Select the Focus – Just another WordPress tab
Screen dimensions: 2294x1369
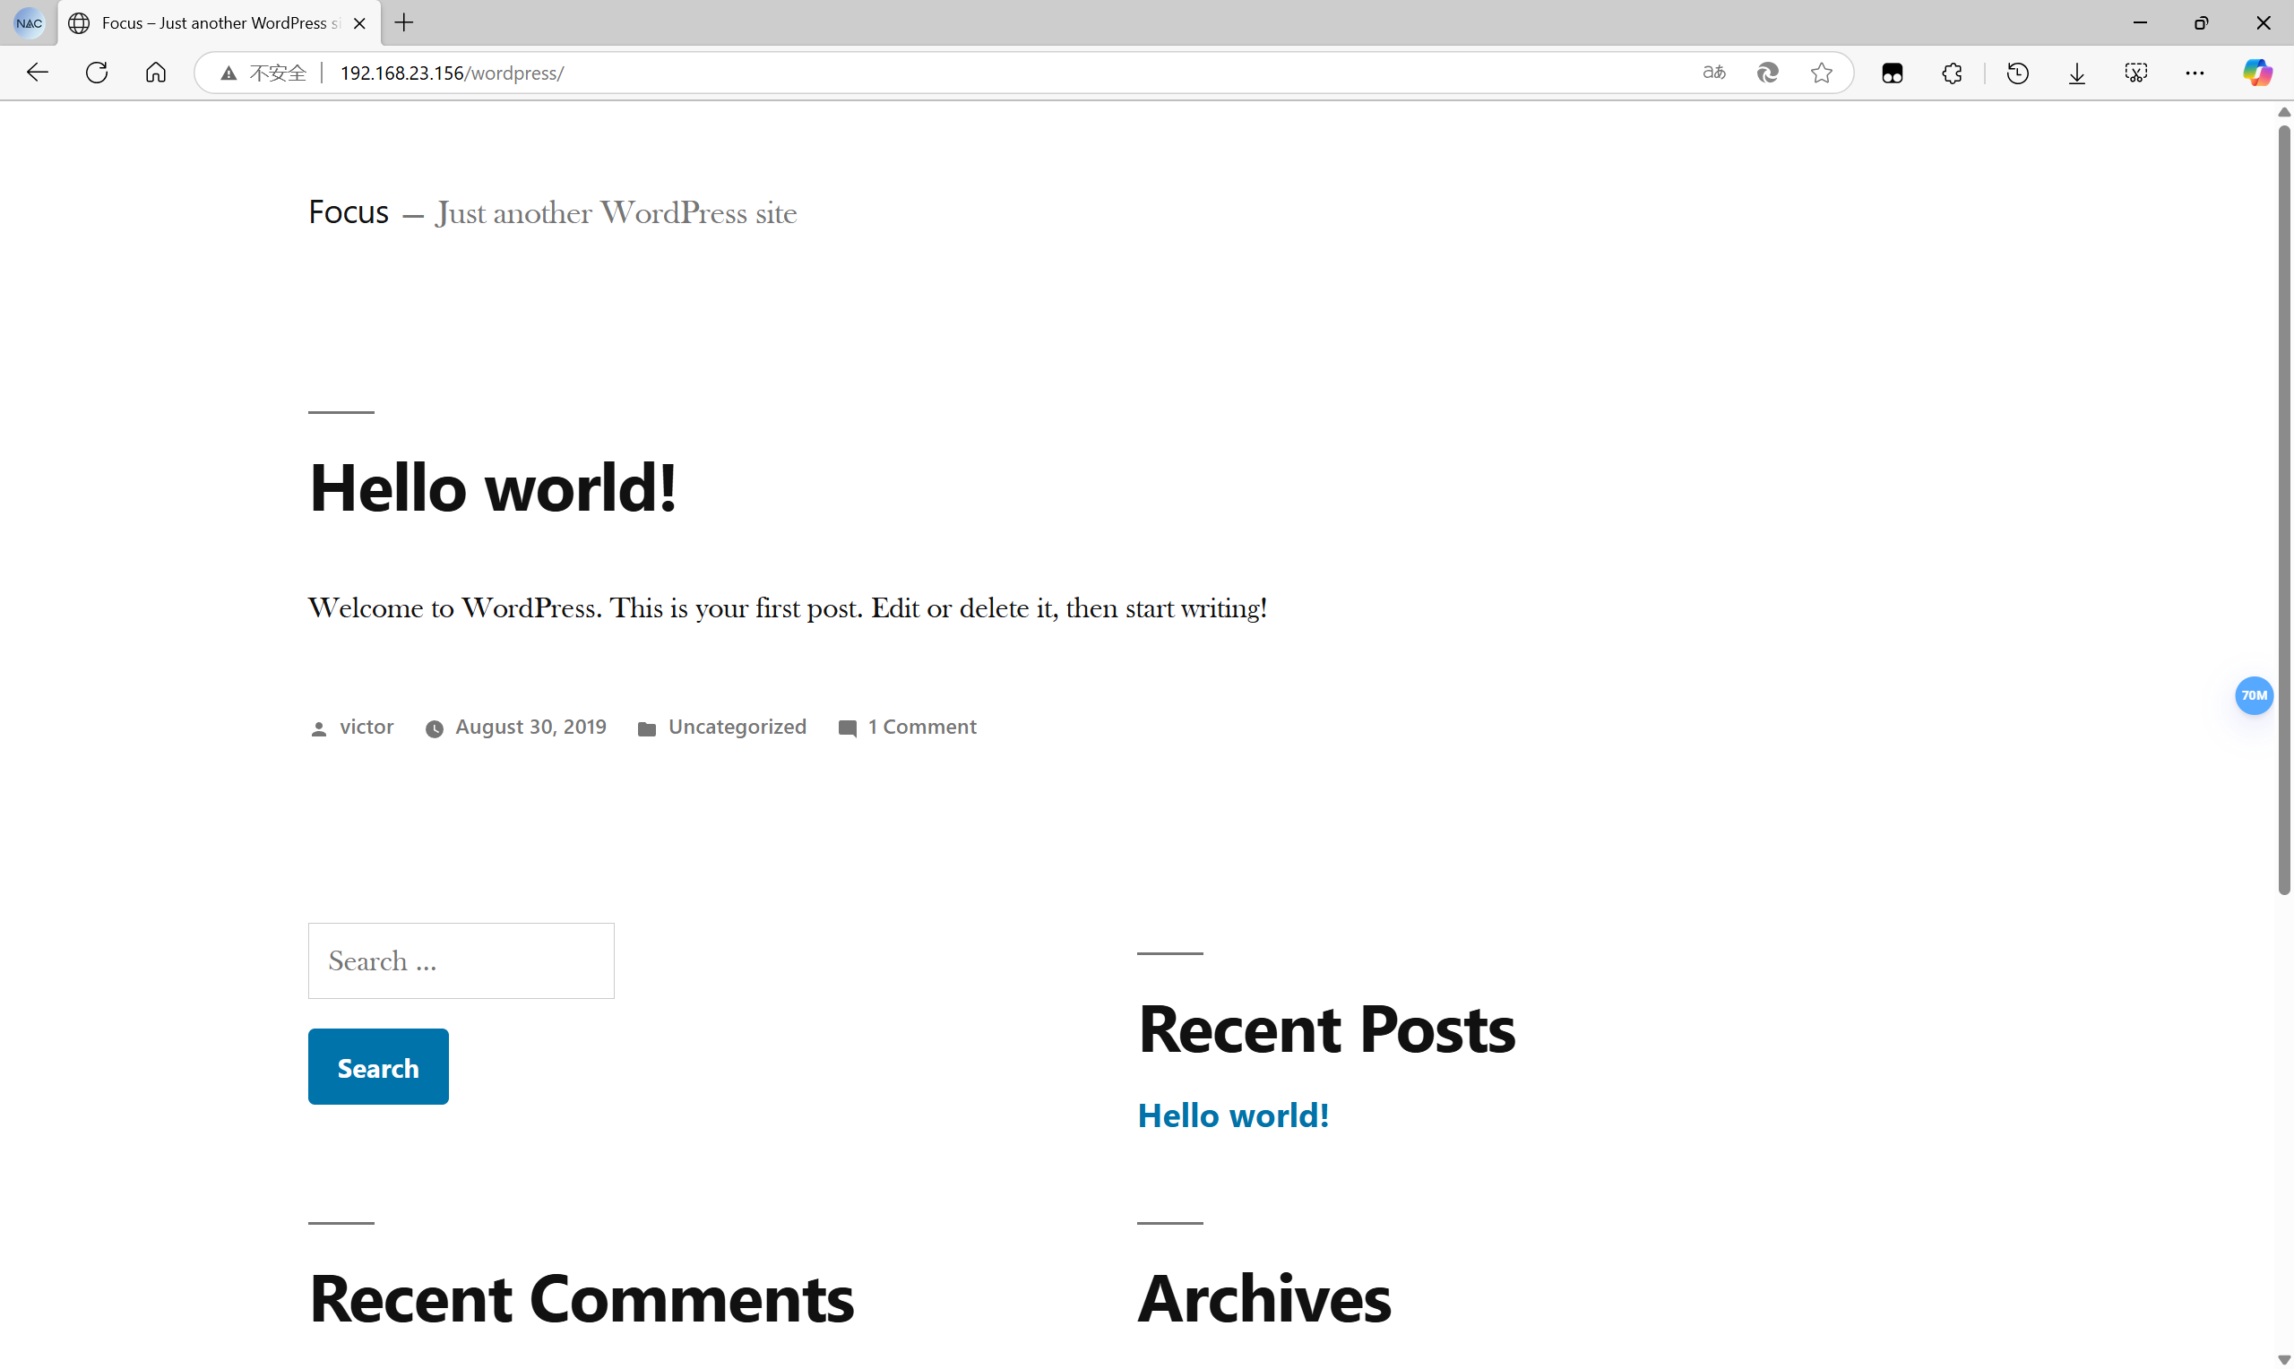pos(220,23)
